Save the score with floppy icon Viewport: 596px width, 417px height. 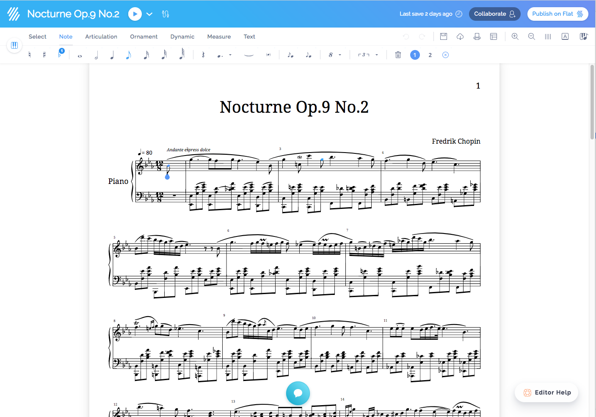coord(444,36)
